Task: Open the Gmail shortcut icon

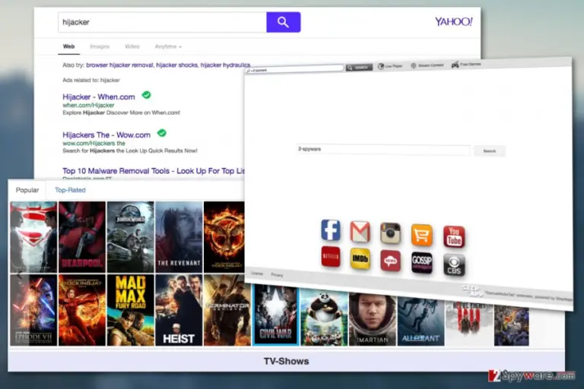Action: [x=360, y=231]
